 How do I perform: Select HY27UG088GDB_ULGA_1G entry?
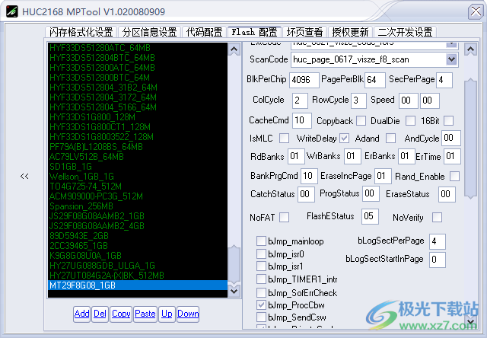pyautogui.click(x=138, y=266)
